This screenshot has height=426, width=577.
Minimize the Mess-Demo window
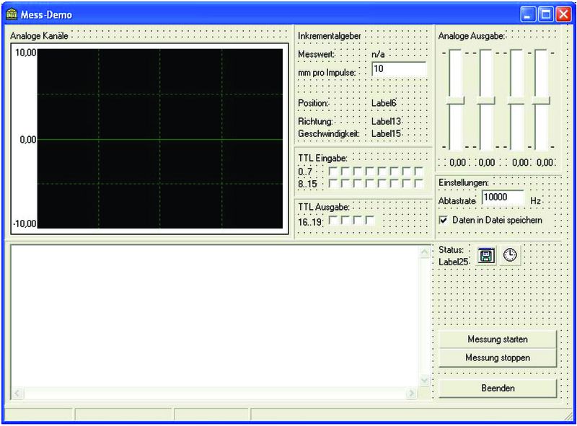528,14
